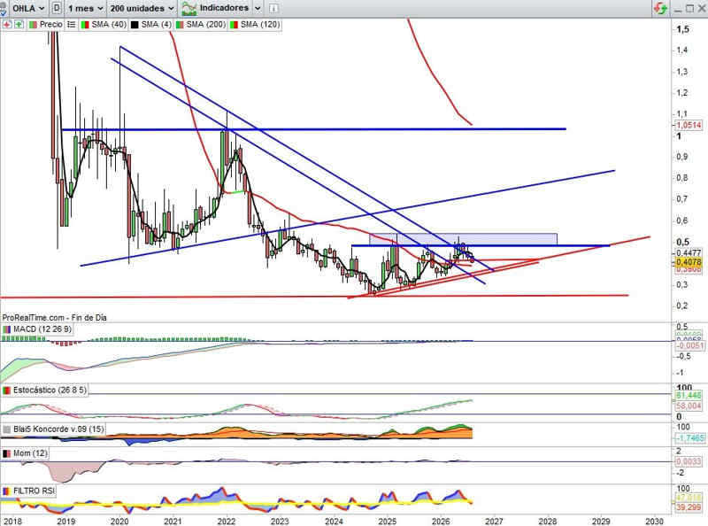
Task: Click the red remove-panel icon
Action: coord(7,25)
